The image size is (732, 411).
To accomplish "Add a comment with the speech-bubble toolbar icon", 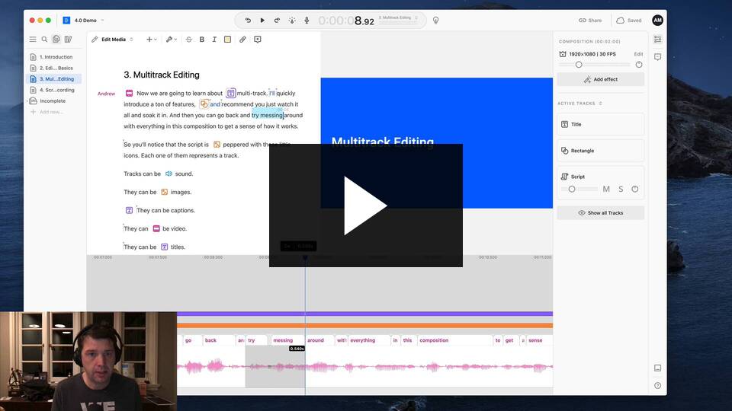I will 257,40.
